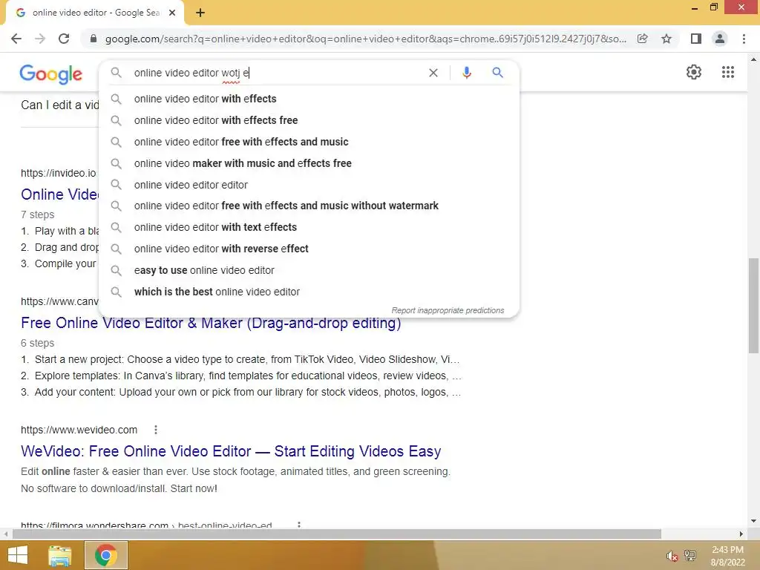Open the Windows Start button
This screenshot has height=570, width=760.
[18, 555]
